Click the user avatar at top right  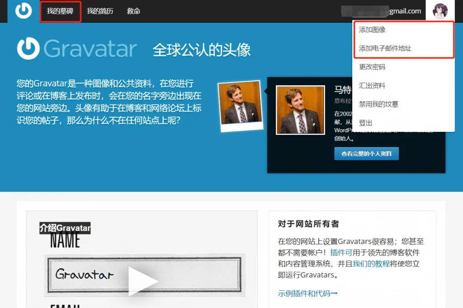pos(440,11)
